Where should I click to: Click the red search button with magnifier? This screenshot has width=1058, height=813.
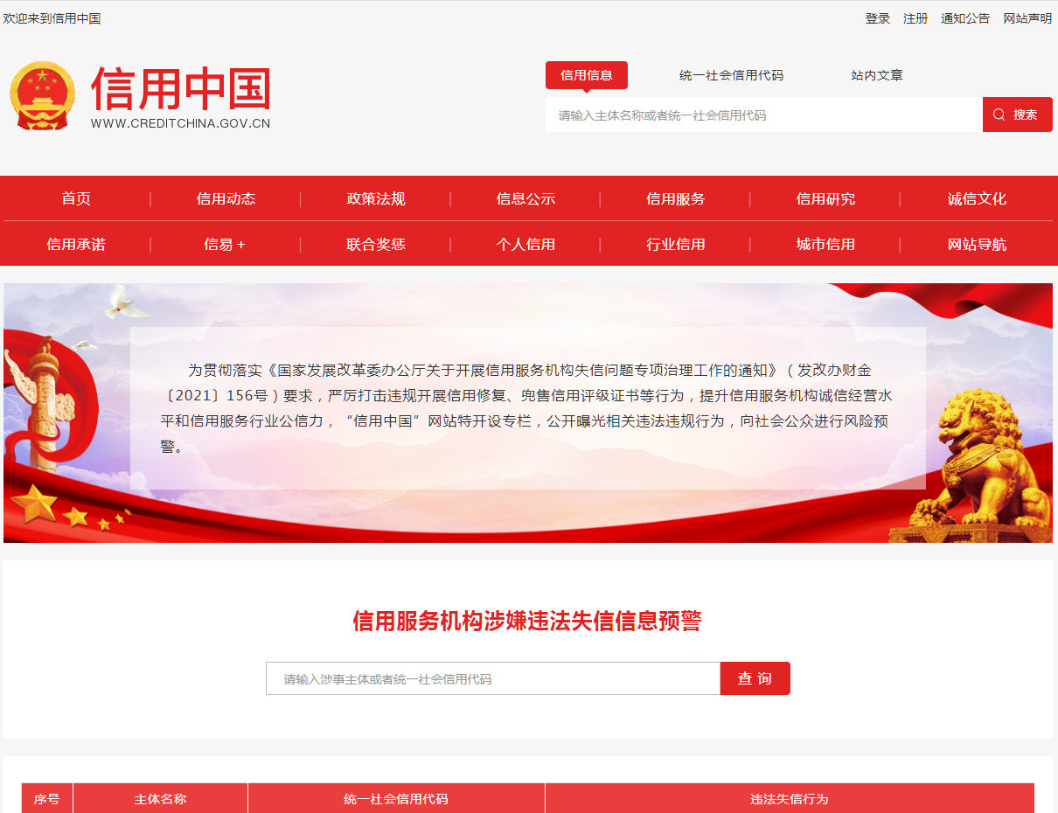[1017, 115]
